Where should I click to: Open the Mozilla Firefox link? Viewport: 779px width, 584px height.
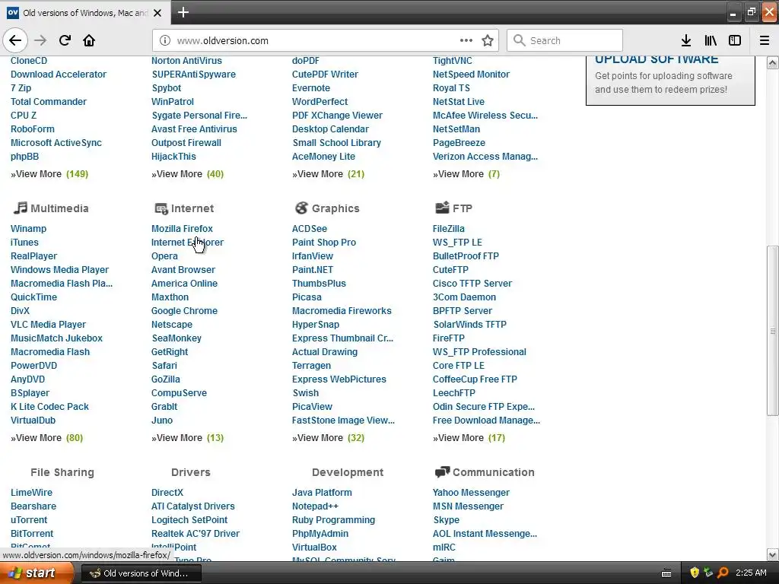point(182,228)
